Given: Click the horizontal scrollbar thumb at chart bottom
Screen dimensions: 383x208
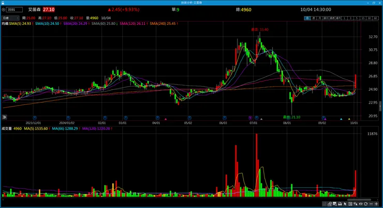Looking at the screenshot, I should [x=359, y=200].
